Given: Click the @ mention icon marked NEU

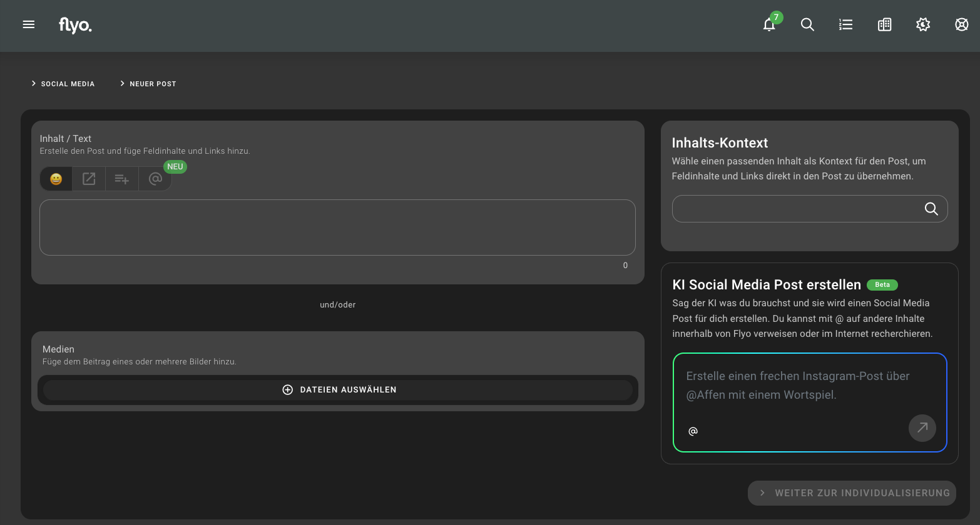Looking at the screenshot, I should coord(155,179).
